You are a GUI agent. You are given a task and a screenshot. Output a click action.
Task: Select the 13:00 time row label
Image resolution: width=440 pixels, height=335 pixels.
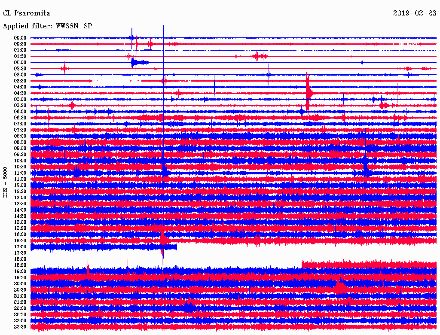(x=20, y=198)
